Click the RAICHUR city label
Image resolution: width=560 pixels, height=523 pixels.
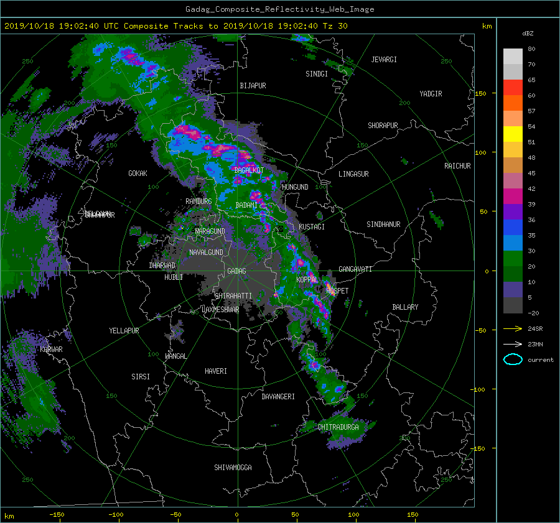click(457, 166)
